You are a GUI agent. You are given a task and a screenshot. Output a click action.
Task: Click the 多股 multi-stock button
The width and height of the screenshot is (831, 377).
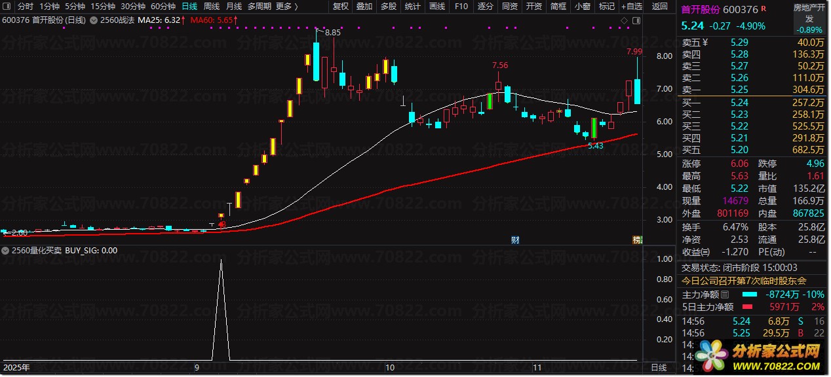point(389,7)
